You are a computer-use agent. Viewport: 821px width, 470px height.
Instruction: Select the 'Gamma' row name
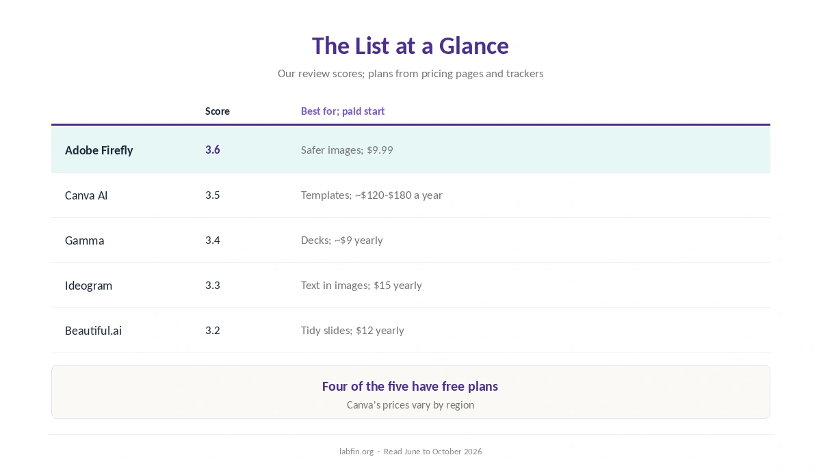pos(85,240)
